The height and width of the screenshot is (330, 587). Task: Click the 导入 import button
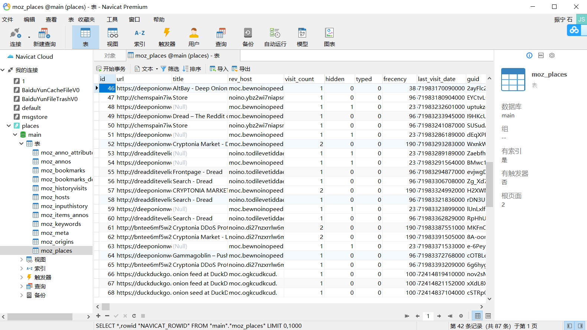click(219, 69)
